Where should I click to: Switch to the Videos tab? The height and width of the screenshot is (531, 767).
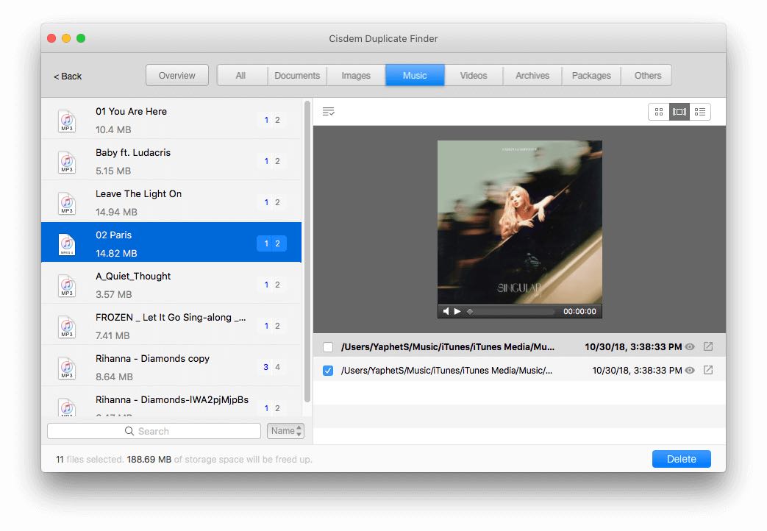tap(474, 75)
